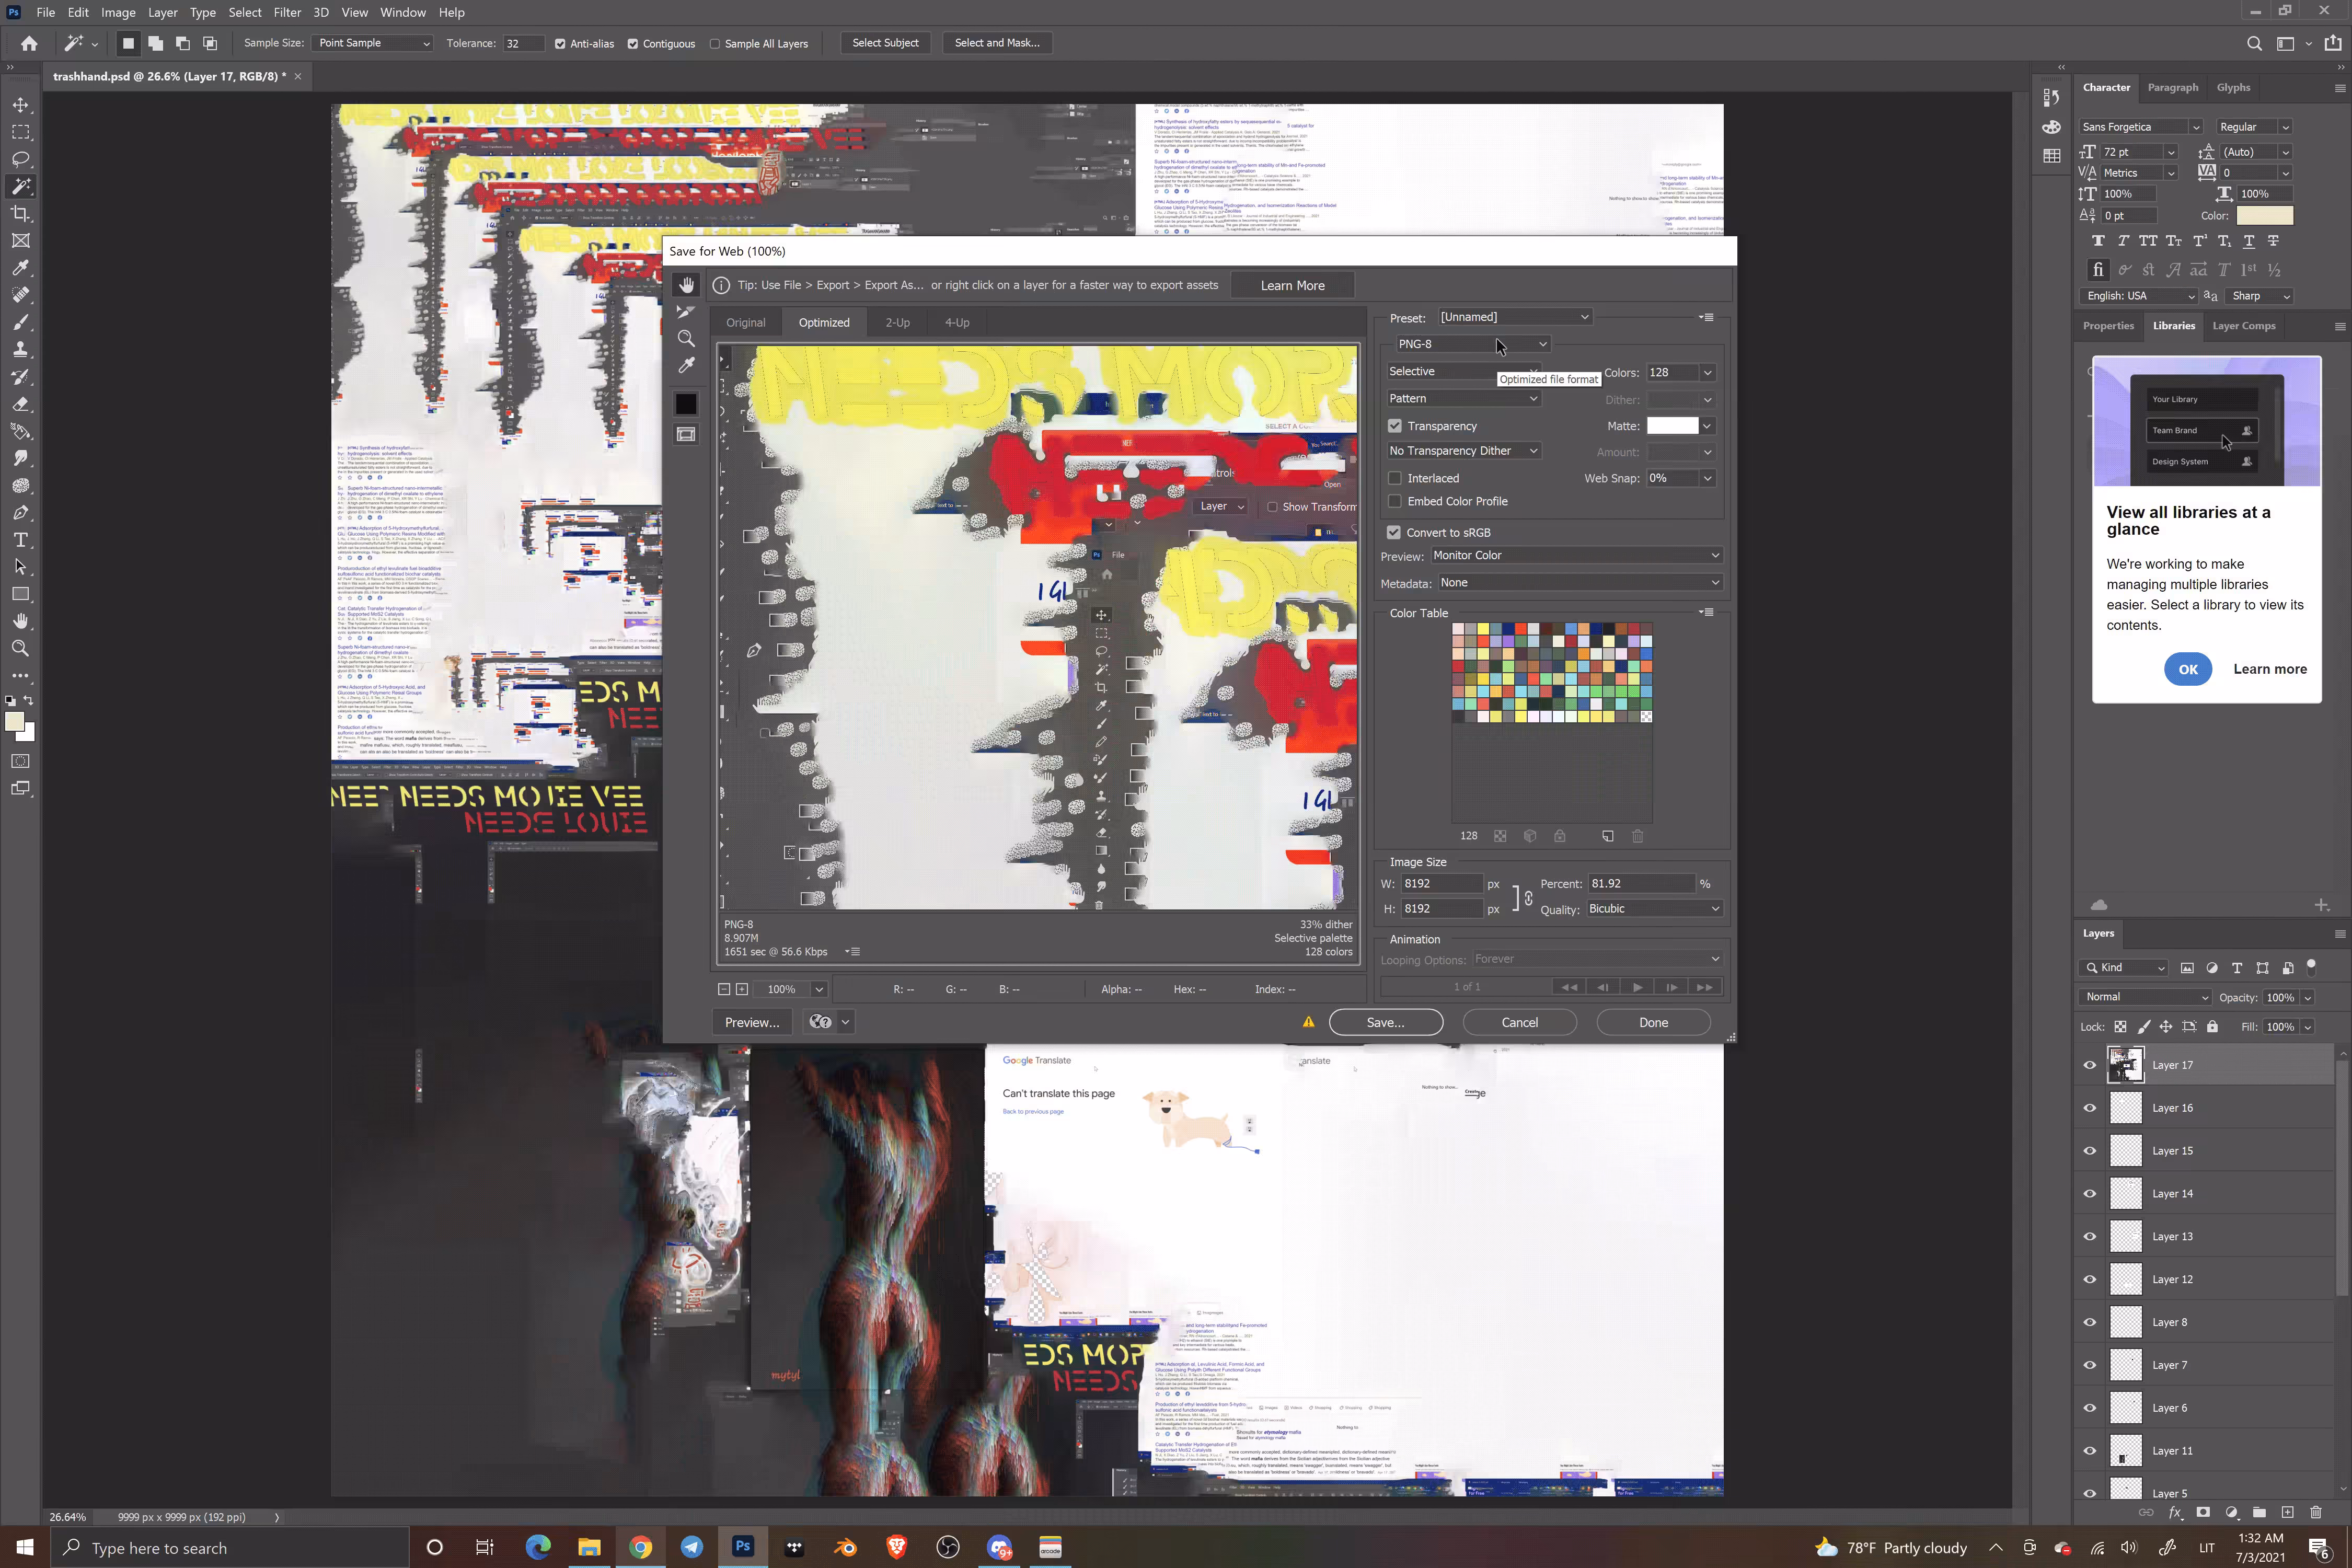Select the Brush tool
The height and width of the screenshot is (1568, 2352).
pos(20,322)
